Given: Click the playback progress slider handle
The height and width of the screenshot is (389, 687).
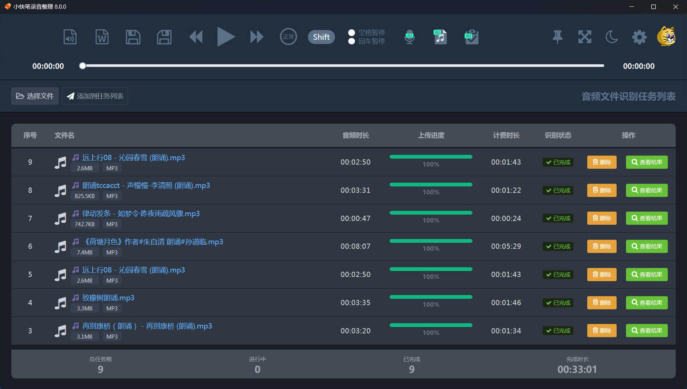Looking at the screenshot, I should click(82, 66).
